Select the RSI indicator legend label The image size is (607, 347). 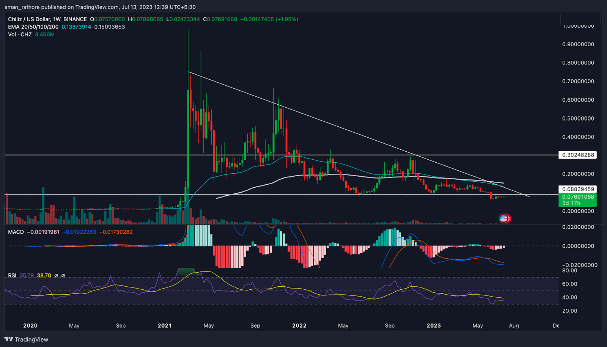pos(12,275)
